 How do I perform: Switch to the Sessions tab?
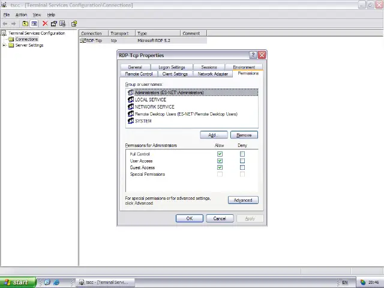[x=209, y=67]
